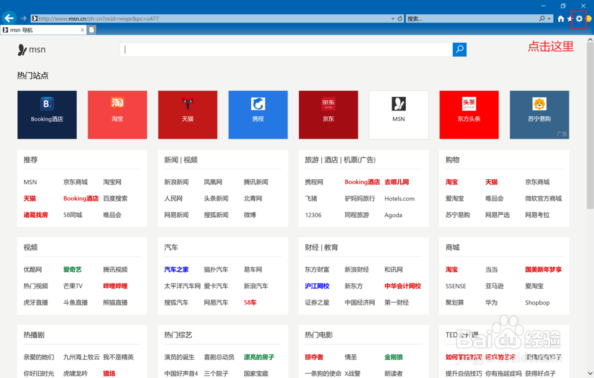
Task: Open 斗鱼直播 link
Action: (x=75, y=302)
